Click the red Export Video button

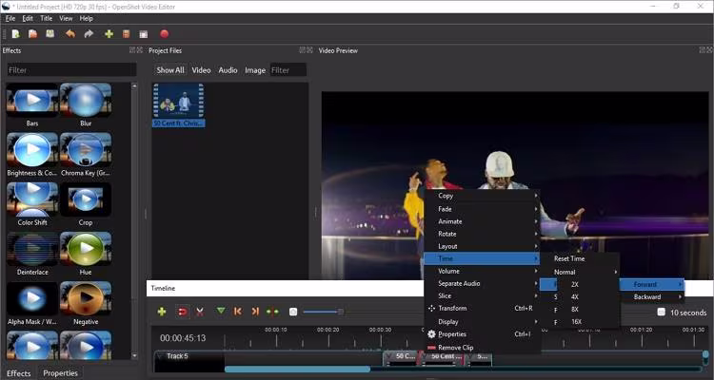[165, 34]
